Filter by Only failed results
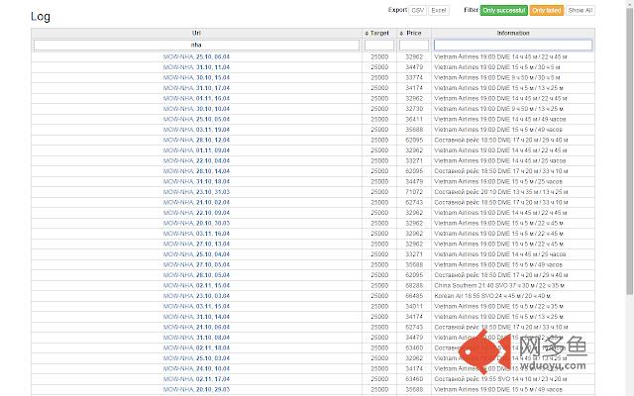Screen dimensions: 634x396 coord(546,10)
